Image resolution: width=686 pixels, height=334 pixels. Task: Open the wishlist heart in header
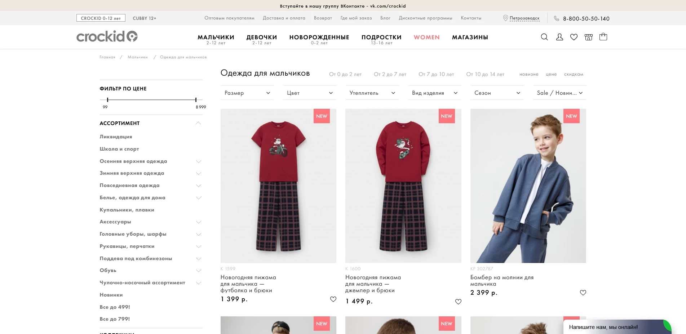tap(574, 37)
